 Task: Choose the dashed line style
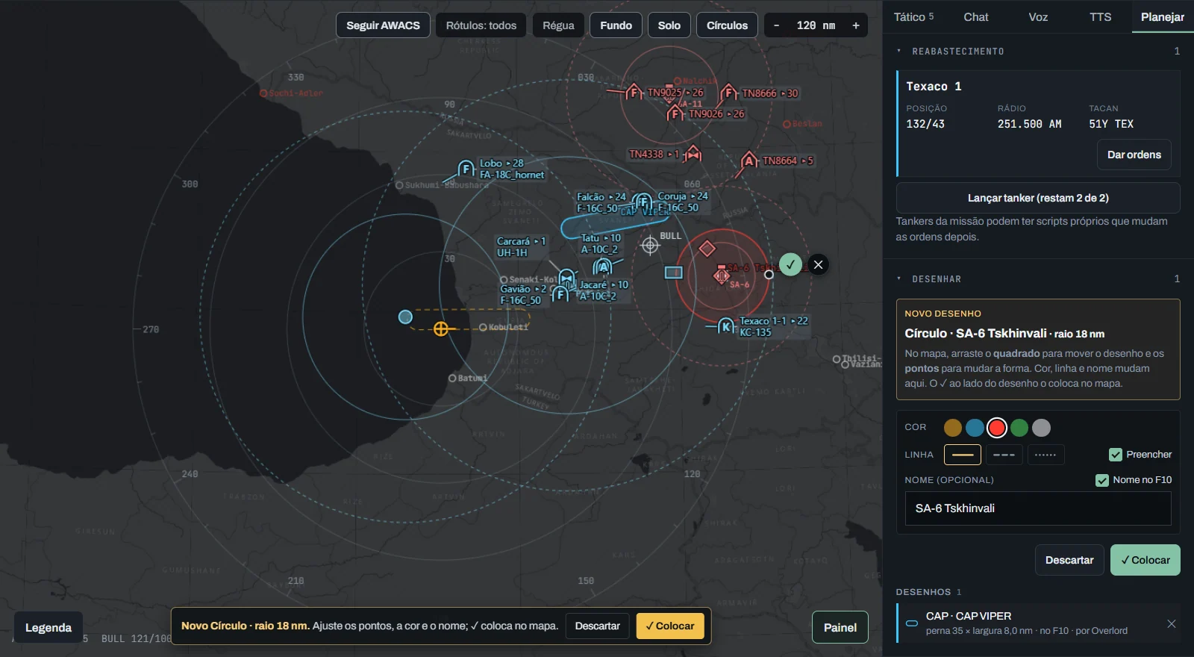(x=1004, y=455)
